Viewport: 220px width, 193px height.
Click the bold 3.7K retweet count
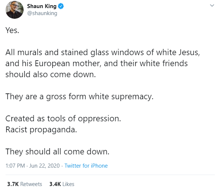click(x=13, y=184)
